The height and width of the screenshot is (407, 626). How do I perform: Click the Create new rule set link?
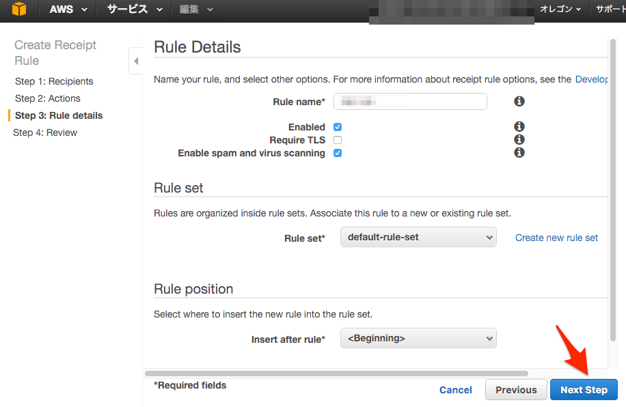(x=556, y=238)
